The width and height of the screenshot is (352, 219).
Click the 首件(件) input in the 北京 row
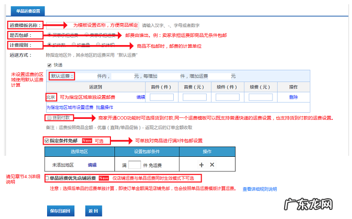click(x=162, y=97)
